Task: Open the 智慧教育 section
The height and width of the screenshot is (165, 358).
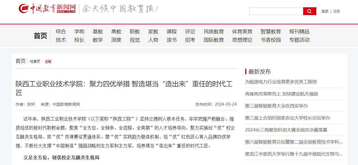Action: click(270, 32)
